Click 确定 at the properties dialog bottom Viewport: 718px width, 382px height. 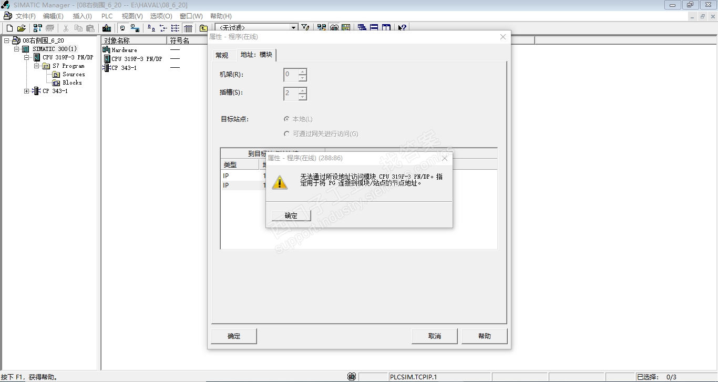234,336
